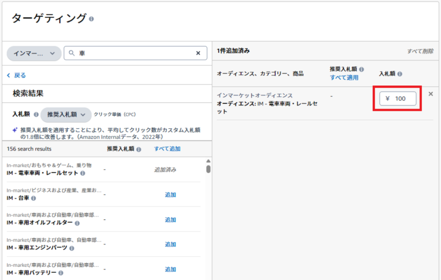Remove the added audience with X icon
Viewport: 441px width, 280px height.
point(431,94)
